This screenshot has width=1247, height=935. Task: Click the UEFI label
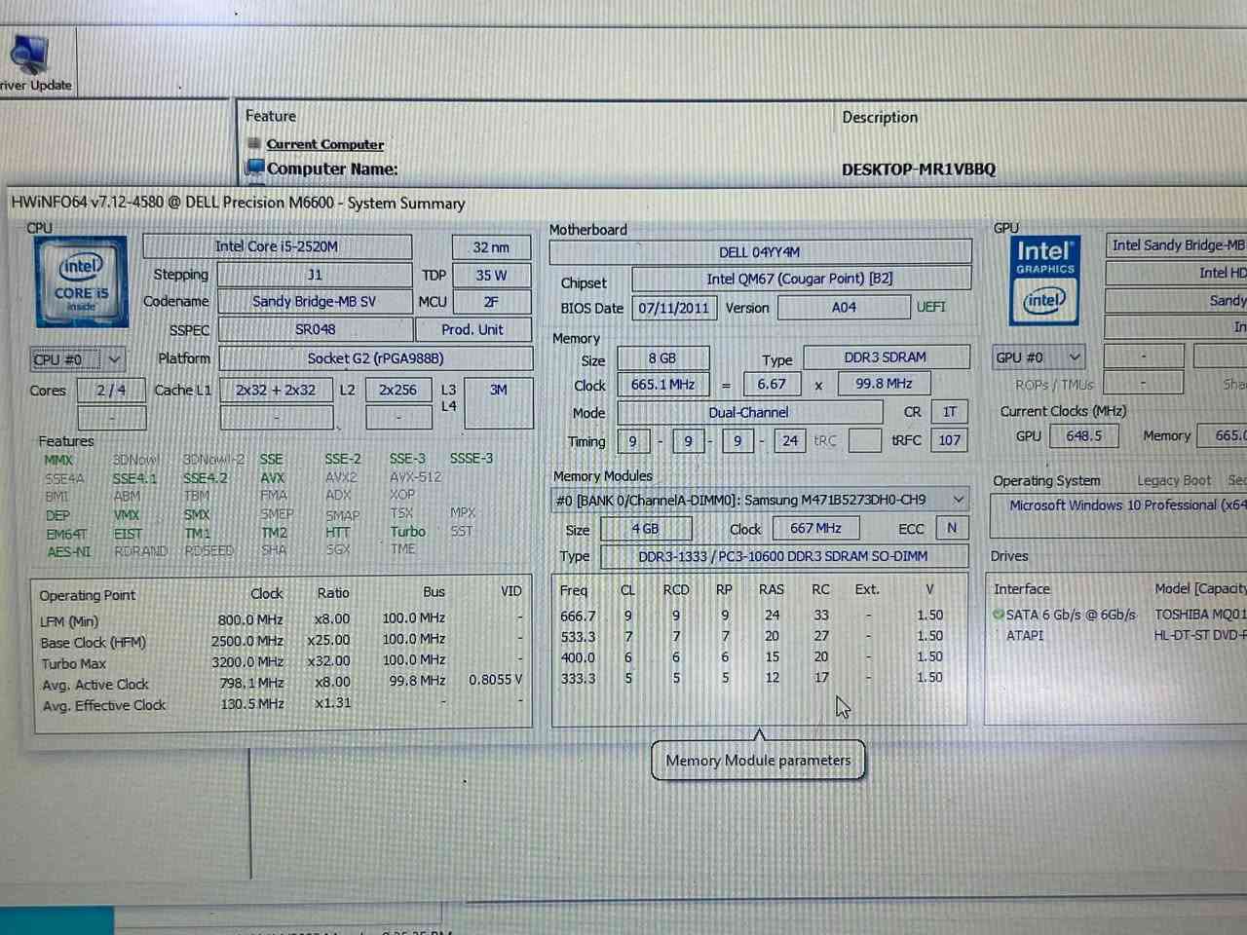point(931,307)
